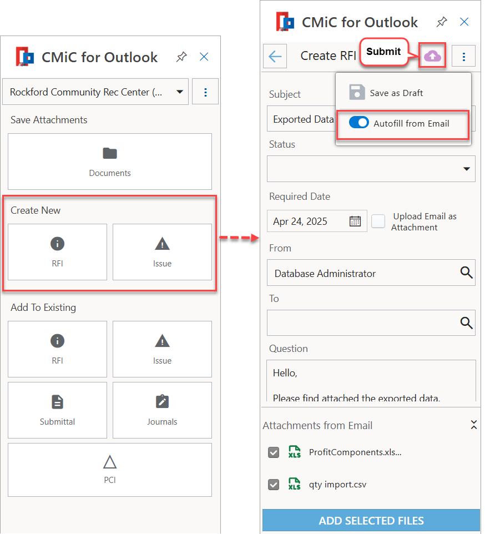The image size is (485, 534).
Task: Click the qty import.csv file name
Action: coord(337,485)
